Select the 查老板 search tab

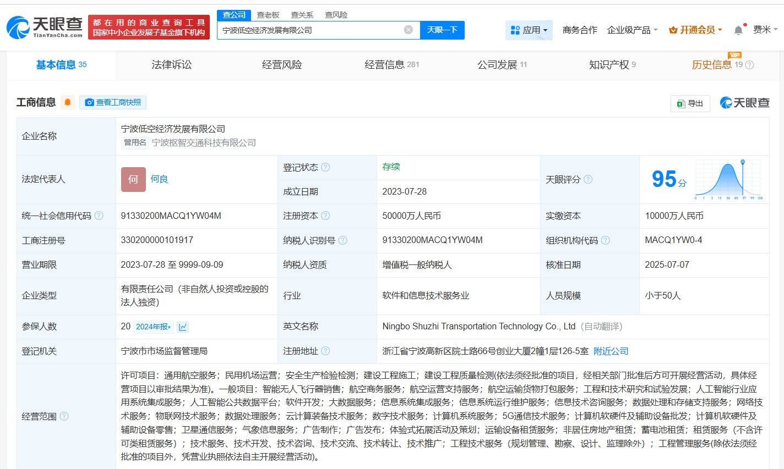(268, 15)
